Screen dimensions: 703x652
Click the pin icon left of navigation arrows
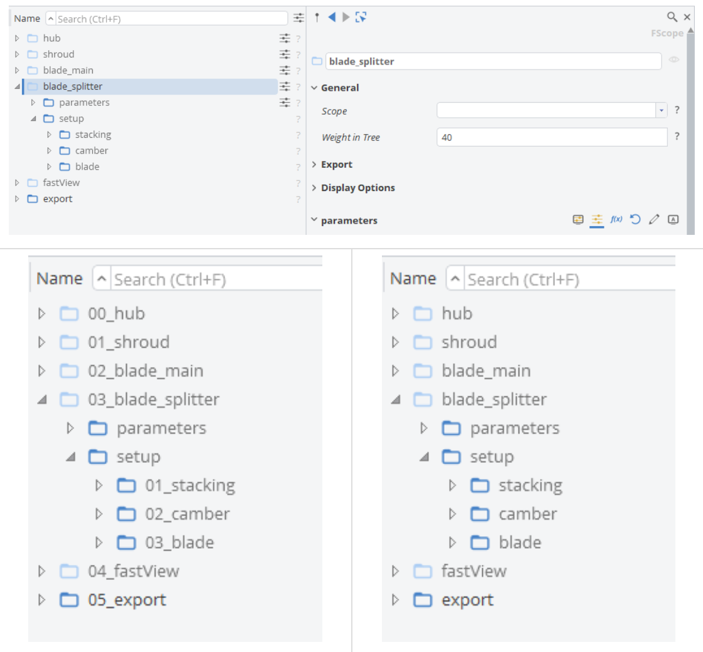pos(317,18)
